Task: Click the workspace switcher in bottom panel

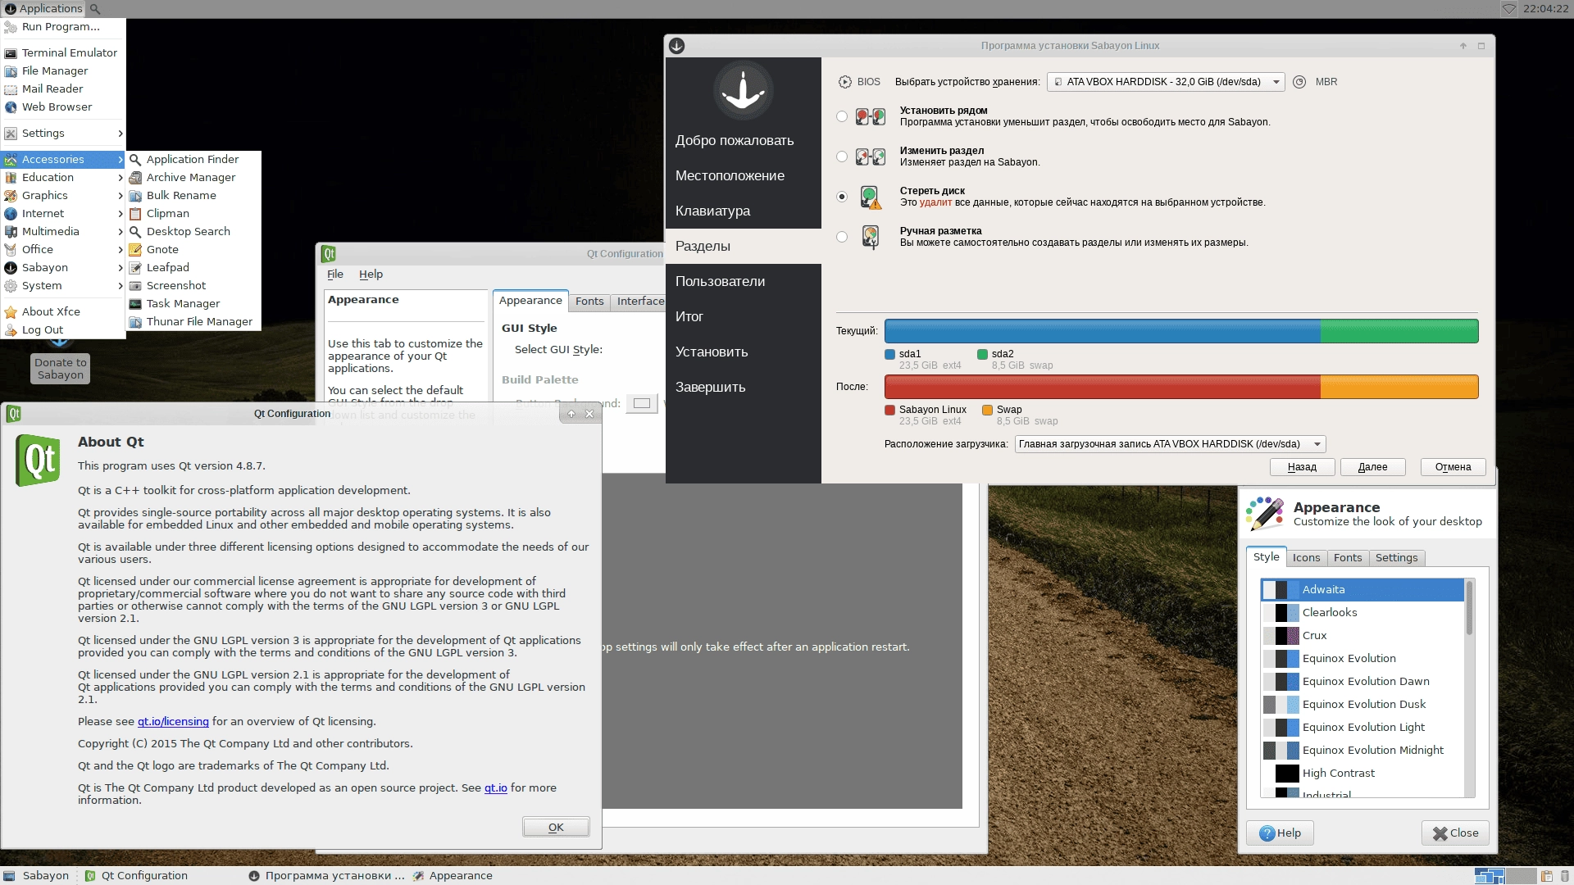Action: 1504,876
